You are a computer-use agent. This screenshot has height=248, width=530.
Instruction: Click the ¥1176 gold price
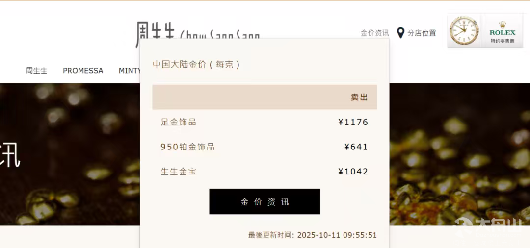353,122
